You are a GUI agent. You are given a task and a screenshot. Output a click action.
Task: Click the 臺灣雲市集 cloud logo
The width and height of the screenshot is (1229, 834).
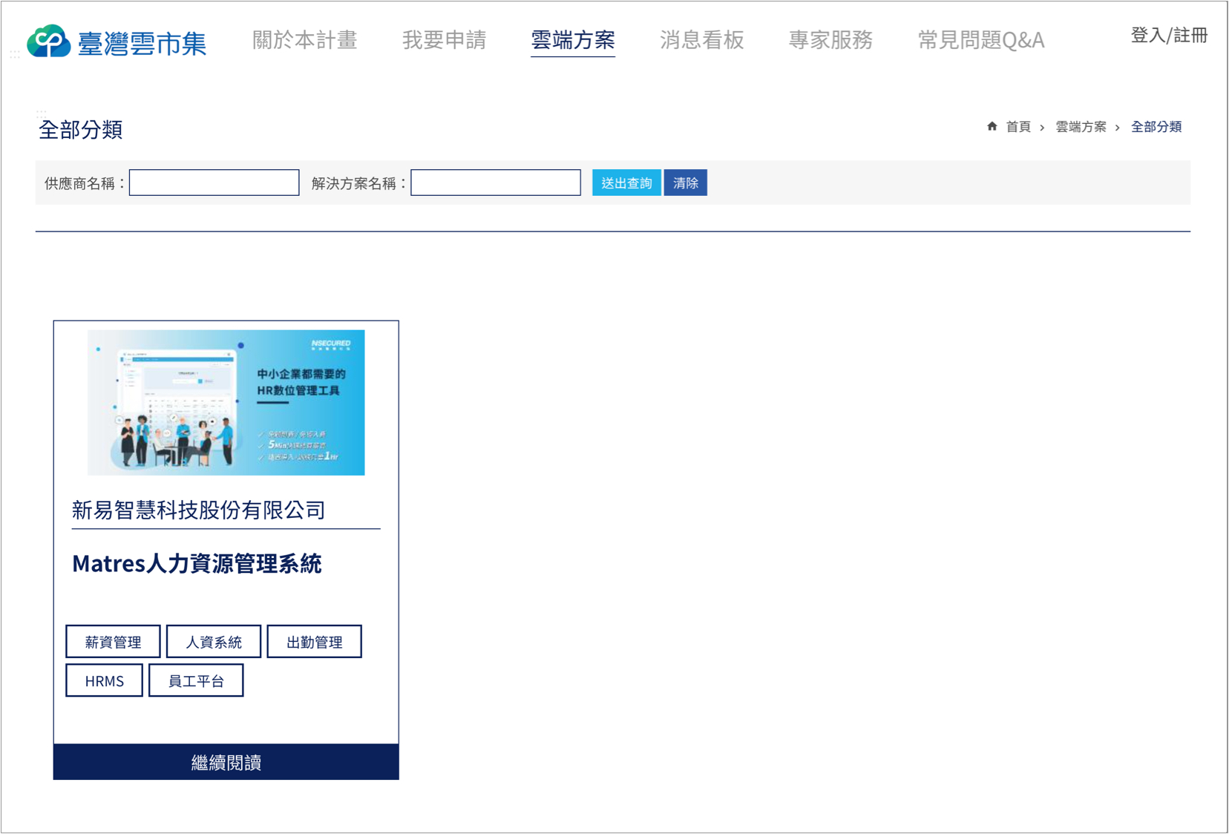click(117, 42)
